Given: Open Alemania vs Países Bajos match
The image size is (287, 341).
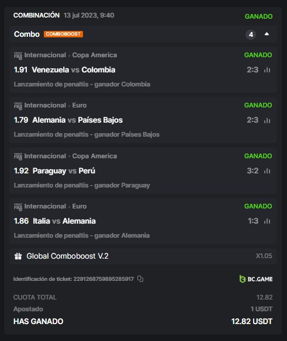Looking at the screenshot, I should click(78, 120).
